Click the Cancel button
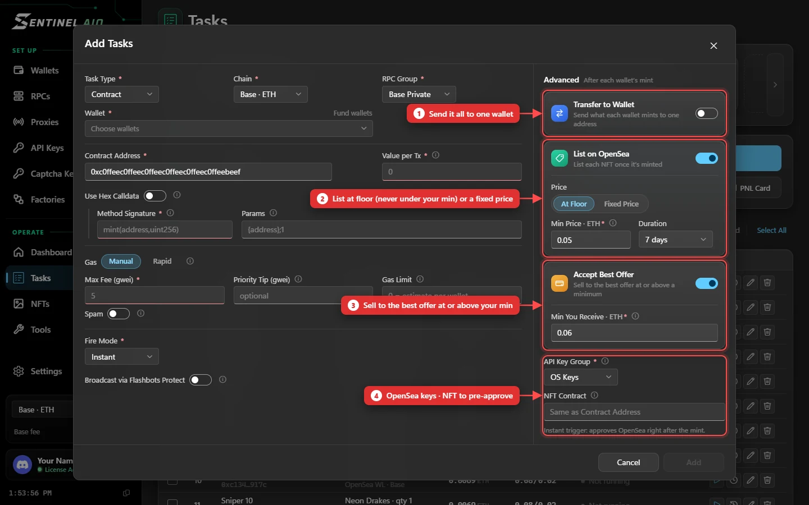809x505 pixels. (629, 462)
